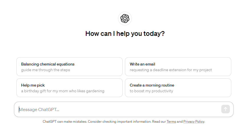The image size is (249, 125).
Task: Click the 'How can I help you today?' heading
Action: pos(125,34)
